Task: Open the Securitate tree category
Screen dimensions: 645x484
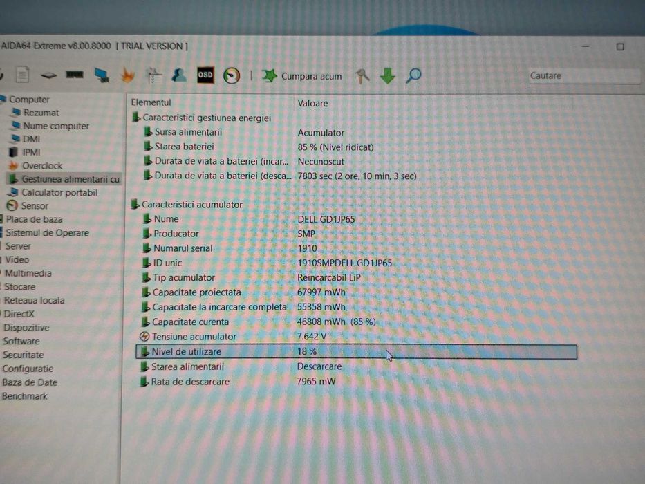Action: pyautogui.click(x=22, y=355)
